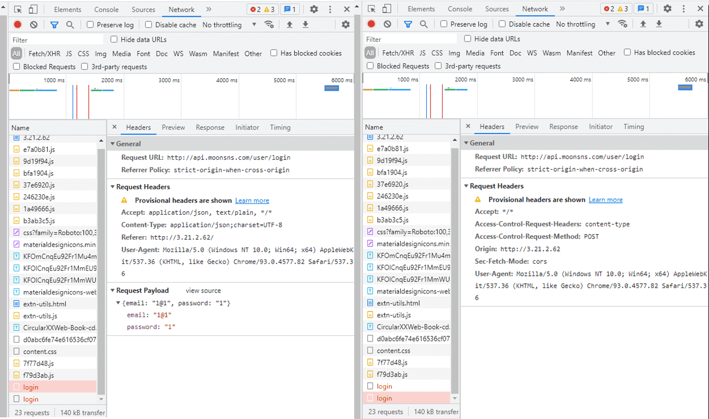Enable Has blocked cookies in left panel

pos(274,53)
